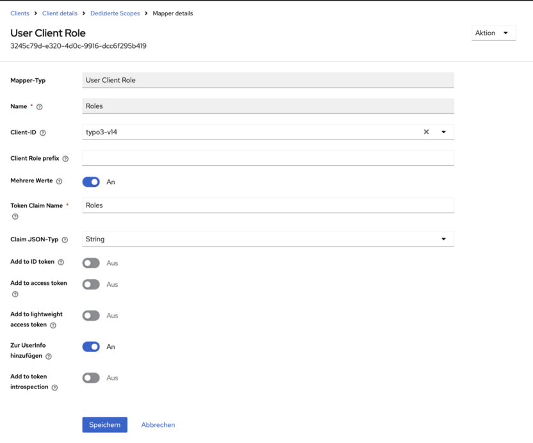Focus the Client Role prefix field
Viewport: 533px width, 443px height.
(x=268, y=158)
